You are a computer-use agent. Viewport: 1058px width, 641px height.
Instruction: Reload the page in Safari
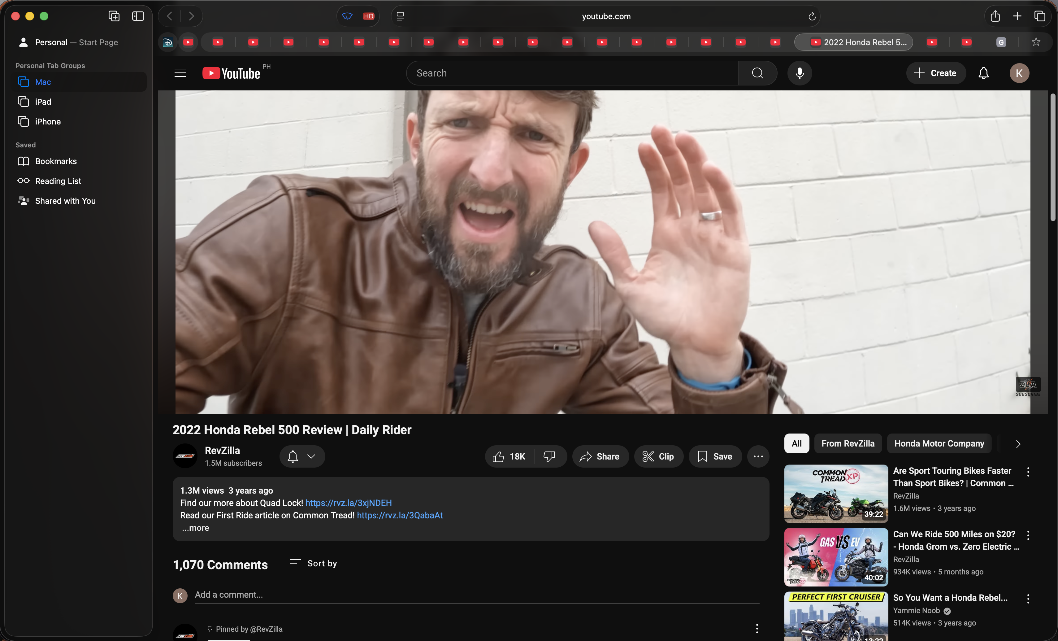coord(812,16)
